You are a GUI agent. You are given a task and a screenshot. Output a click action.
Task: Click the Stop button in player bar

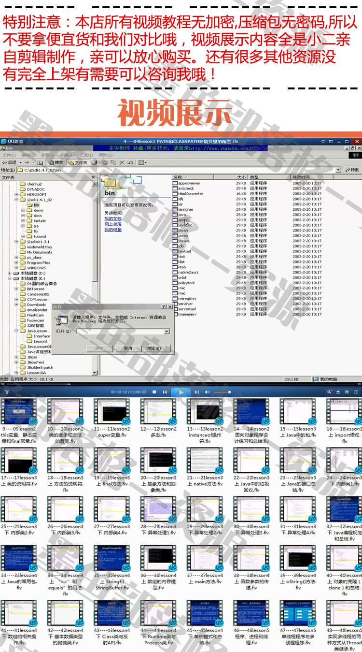coord(155,392)
